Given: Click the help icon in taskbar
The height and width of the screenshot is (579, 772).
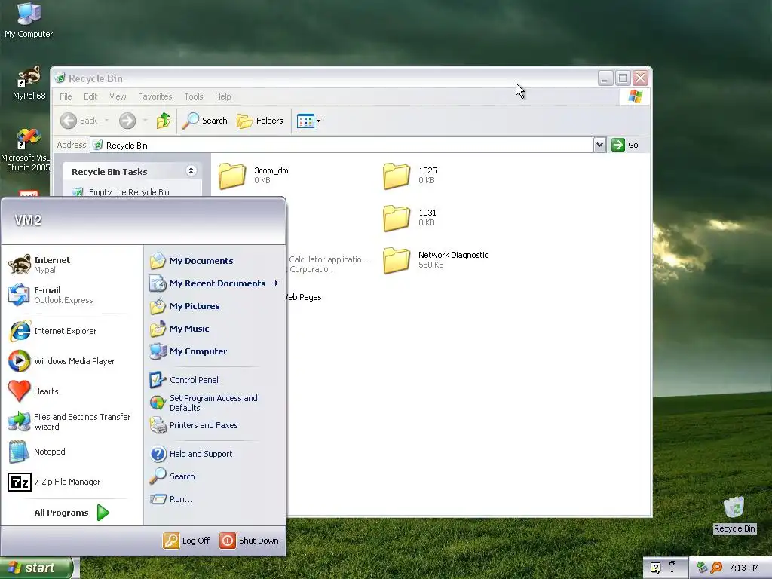Looking at the screenshot, I should click(x=655, y=568).
